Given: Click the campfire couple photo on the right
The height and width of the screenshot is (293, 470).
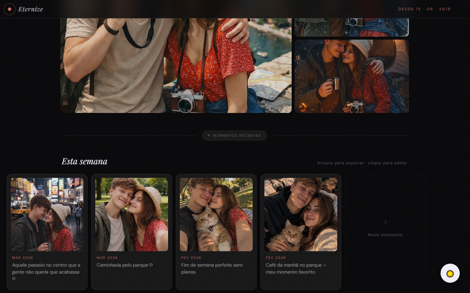Looking at the screenshot, I should pyautogui.click(x=352, y=76).
